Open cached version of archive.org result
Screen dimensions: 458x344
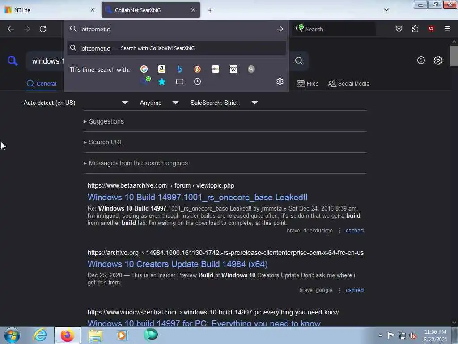coord(355,290)
